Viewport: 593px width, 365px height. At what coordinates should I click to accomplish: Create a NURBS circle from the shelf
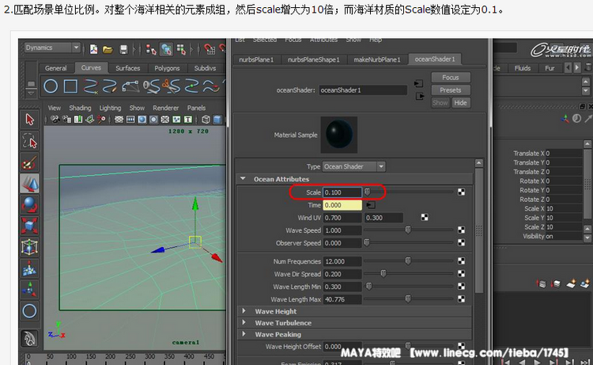(51, 86)
